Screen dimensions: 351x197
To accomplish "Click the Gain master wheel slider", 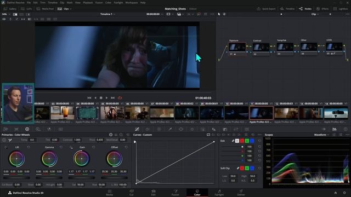I will coord(82,178).
